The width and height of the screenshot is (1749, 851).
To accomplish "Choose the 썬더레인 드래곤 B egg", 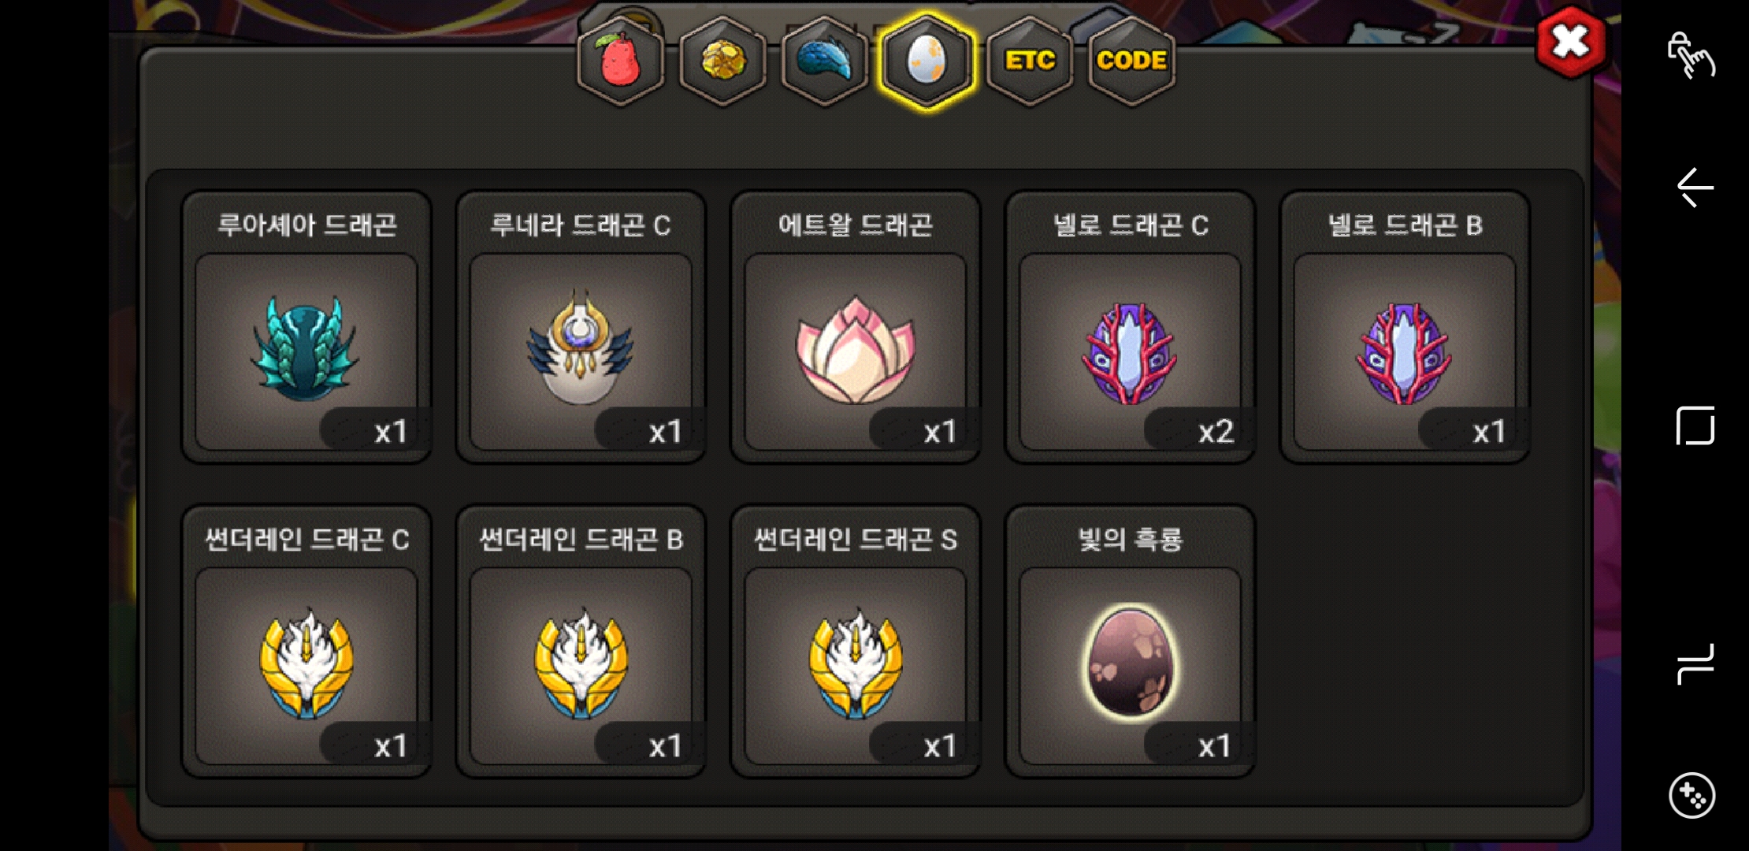I will point(581,641).
